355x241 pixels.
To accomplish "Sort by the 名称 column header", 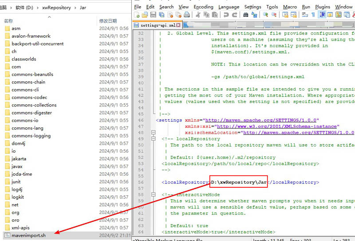I will (8, 21).
